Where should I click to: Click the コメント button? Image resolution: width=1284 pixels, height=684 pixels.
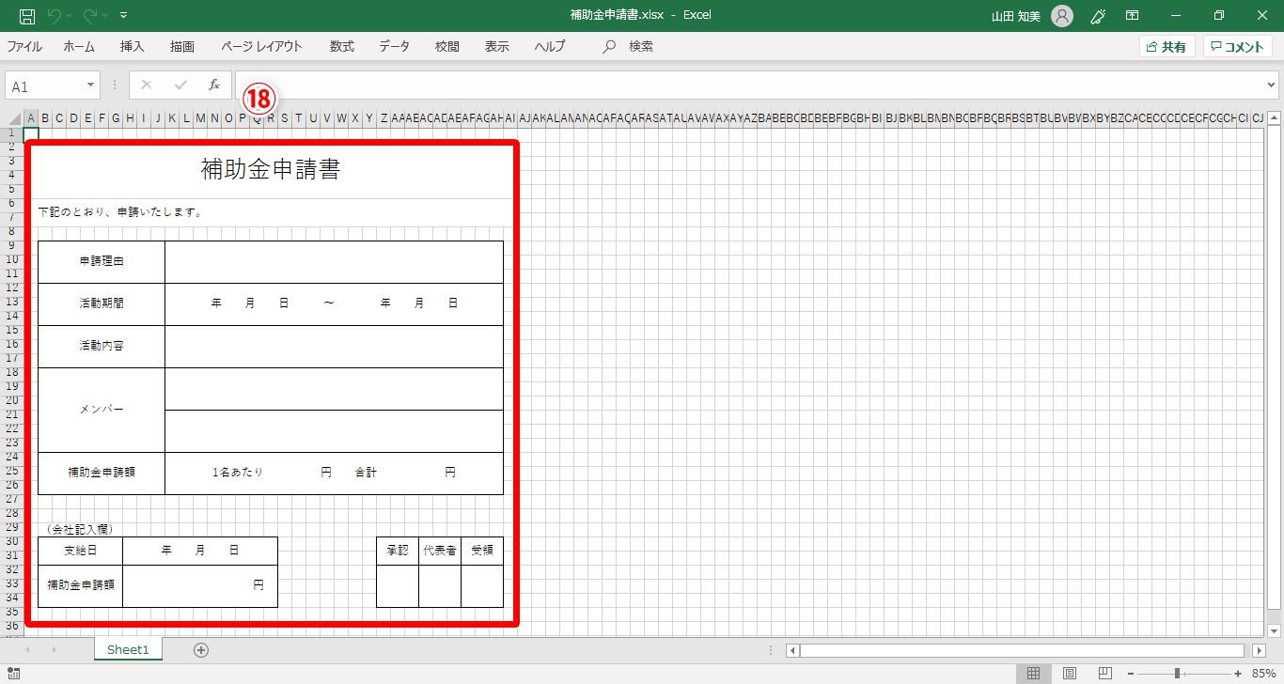click(x=1237, y=47)
